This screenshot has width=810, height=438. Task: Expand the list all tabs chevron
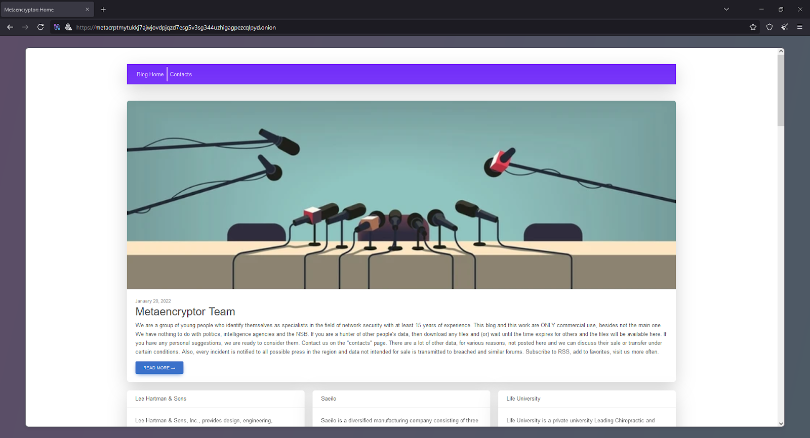[x=726, y=9]
